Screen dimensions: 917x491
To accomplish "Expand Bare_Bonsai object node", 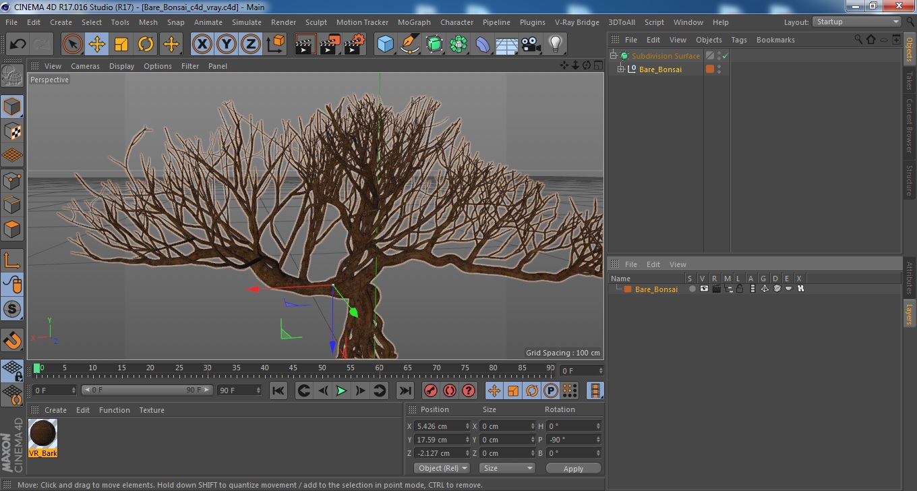I will 621,69.
